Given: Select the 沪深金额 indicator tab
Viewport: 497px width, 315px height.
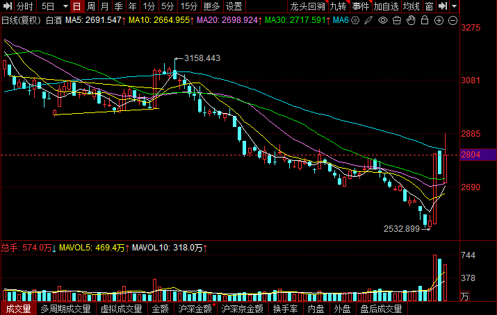Looking at the screenshot, I should 195,309.
